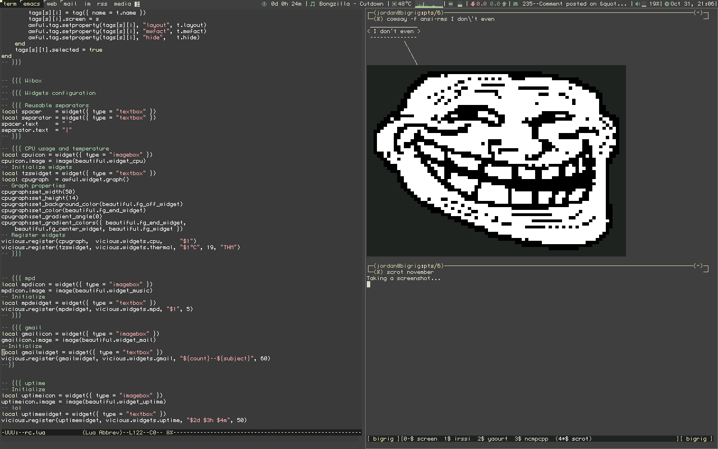This screenshot has width=718, height=449.
Task: Click the separator.text assignment line
Action: 36,130
